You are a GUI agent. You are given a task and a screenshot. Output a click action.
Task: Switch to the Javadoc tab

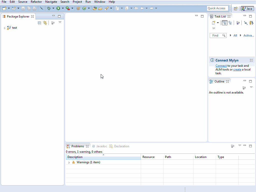99,146
